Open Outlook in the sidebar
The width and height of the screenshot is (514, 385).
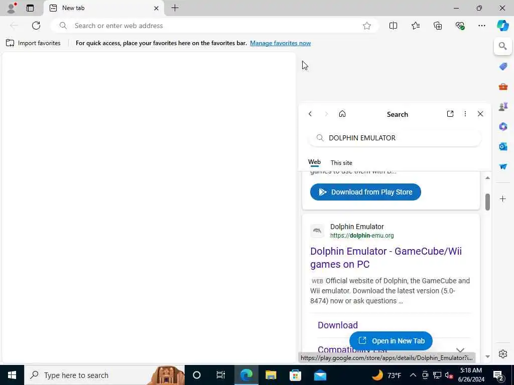click(x=503, y=146)
